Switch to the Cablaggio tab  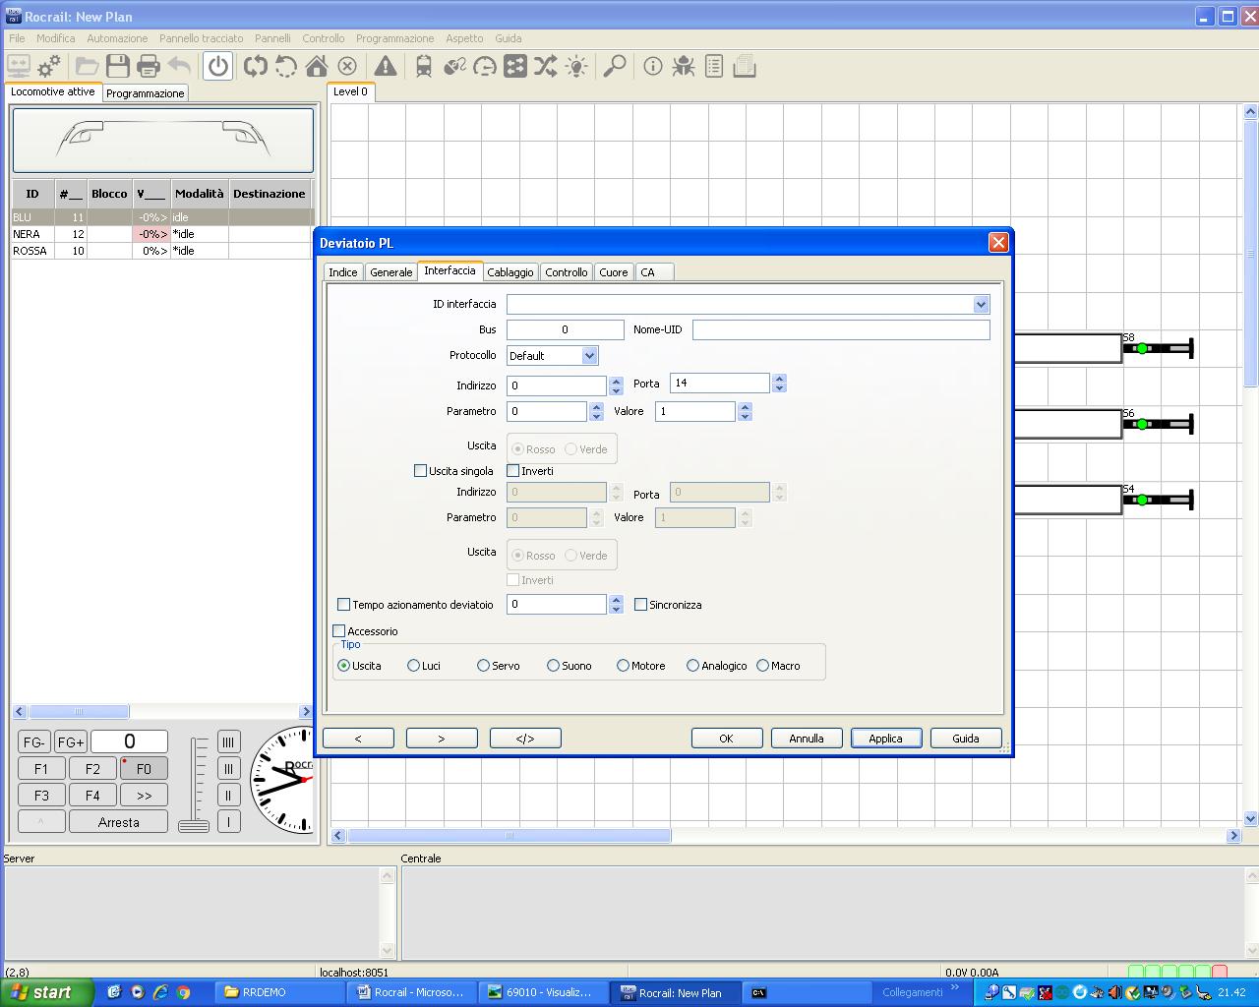pyautogui.click(x=510, y=272)
